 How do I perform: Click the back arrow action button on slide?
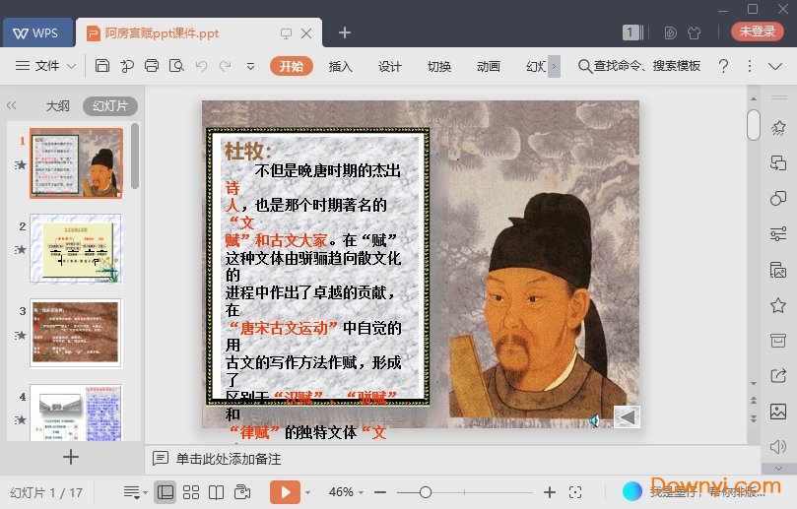627,416
